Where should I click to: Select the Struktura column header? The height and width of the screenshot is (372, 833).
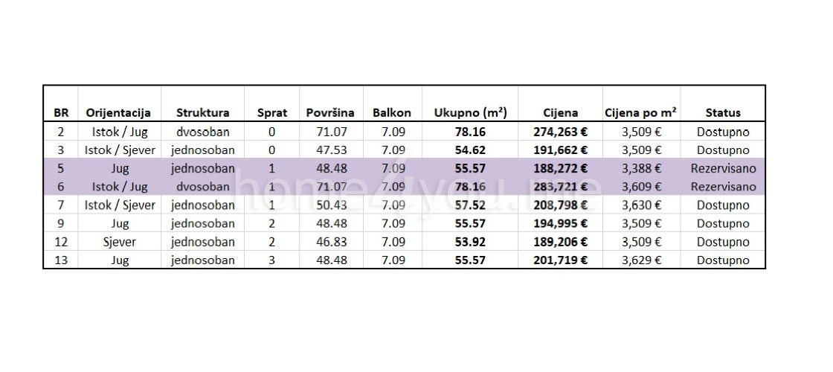[x=202, y=113]
